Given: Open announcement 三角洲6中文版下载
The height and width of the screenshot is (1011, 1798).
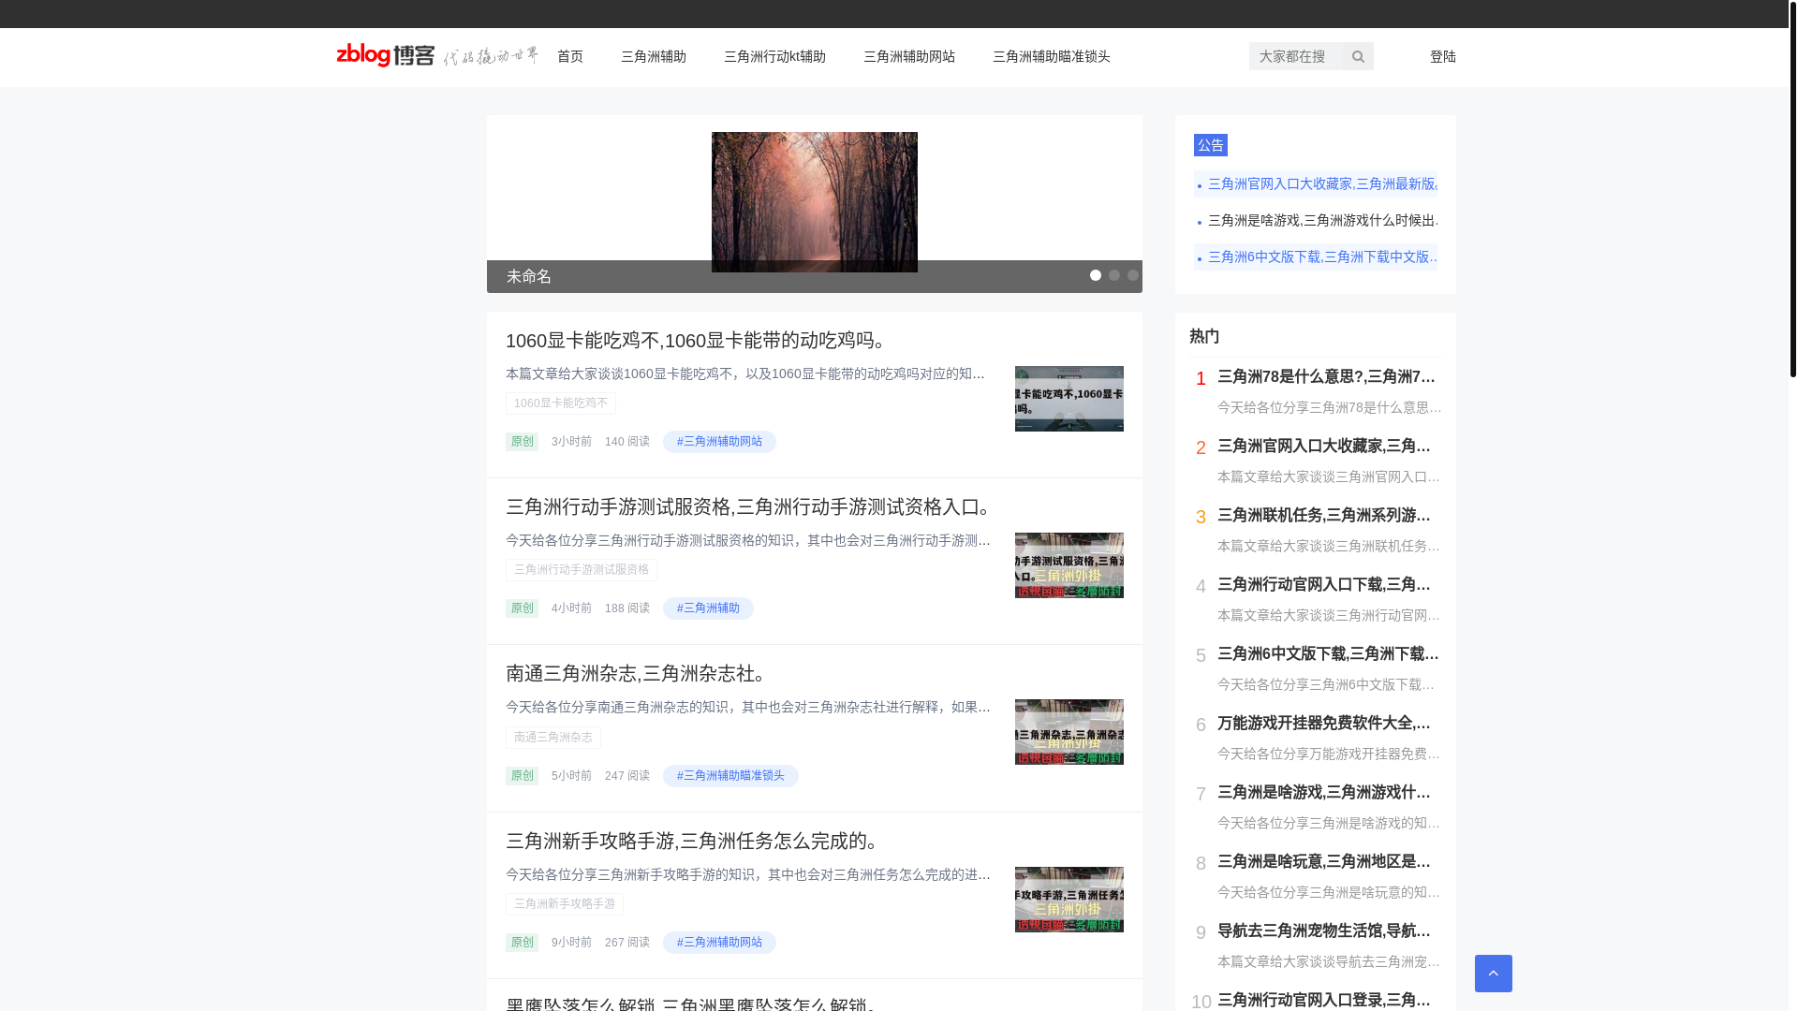Looking at the screenshot, I should (1316, 256).
